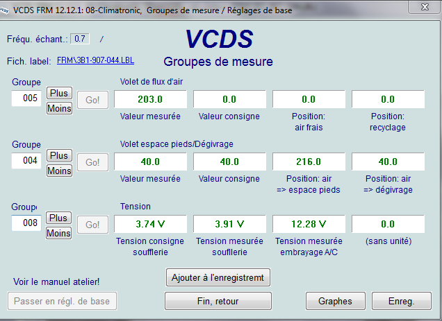This screenshot has width=442, height=321.
Task: Select the value field showing 216.0
Action: (x=309, y=162)
